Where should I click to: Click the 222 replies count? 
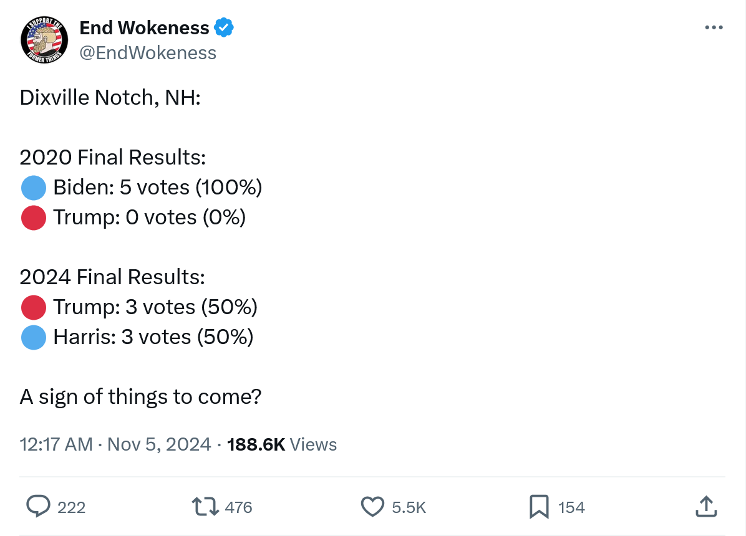click(x=71, y=507)
